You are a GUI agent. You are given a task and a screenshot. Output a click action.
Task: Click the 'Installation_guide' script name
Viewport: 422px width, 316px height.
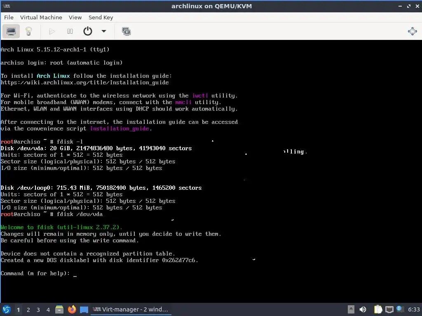coord(120,128)
